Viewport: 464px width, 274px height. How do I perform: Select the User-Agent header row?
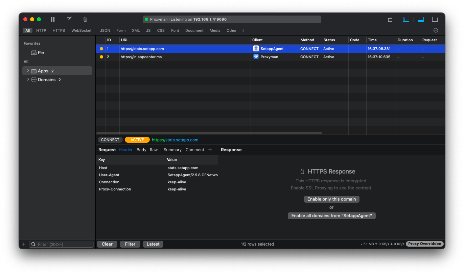coord(157,175)
